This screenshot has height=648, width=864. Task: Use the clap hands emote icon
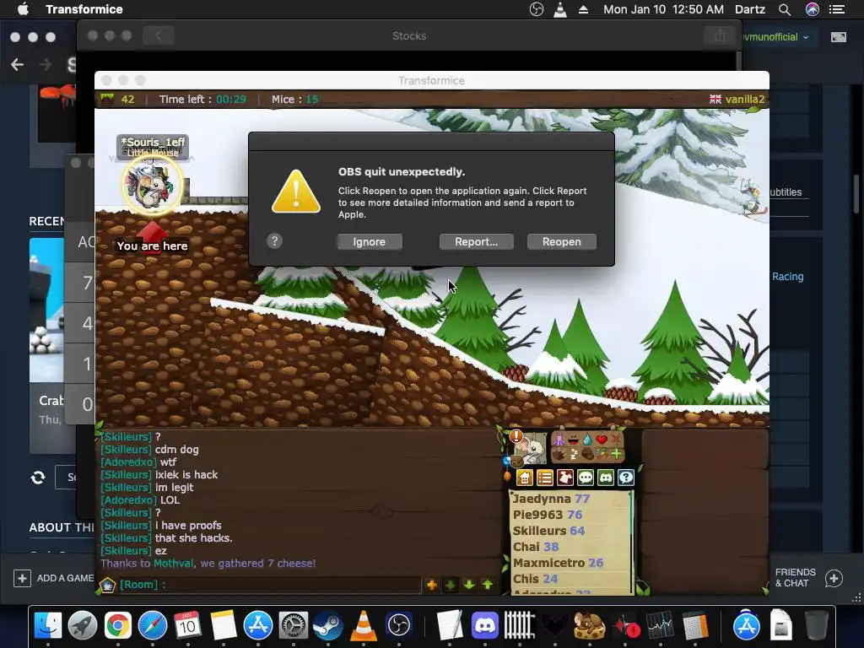coord(559,455)
